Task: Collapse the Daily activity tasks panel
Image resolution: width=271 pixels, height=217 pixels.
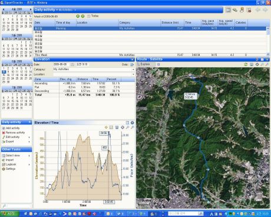Action: click(x=29, y=122)
